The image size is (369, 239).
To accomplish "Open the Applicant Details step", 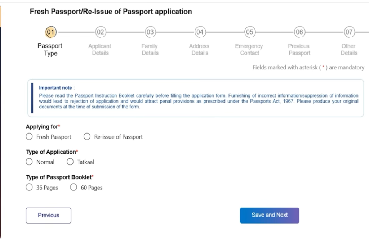I will tap(100, 50).
